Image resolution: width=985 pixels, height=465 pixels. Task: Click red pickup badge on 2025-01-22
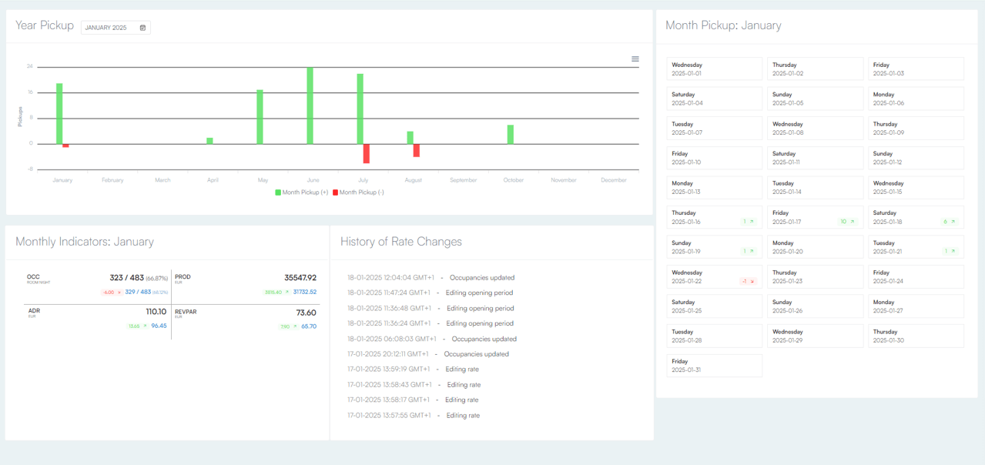[748, 282]
